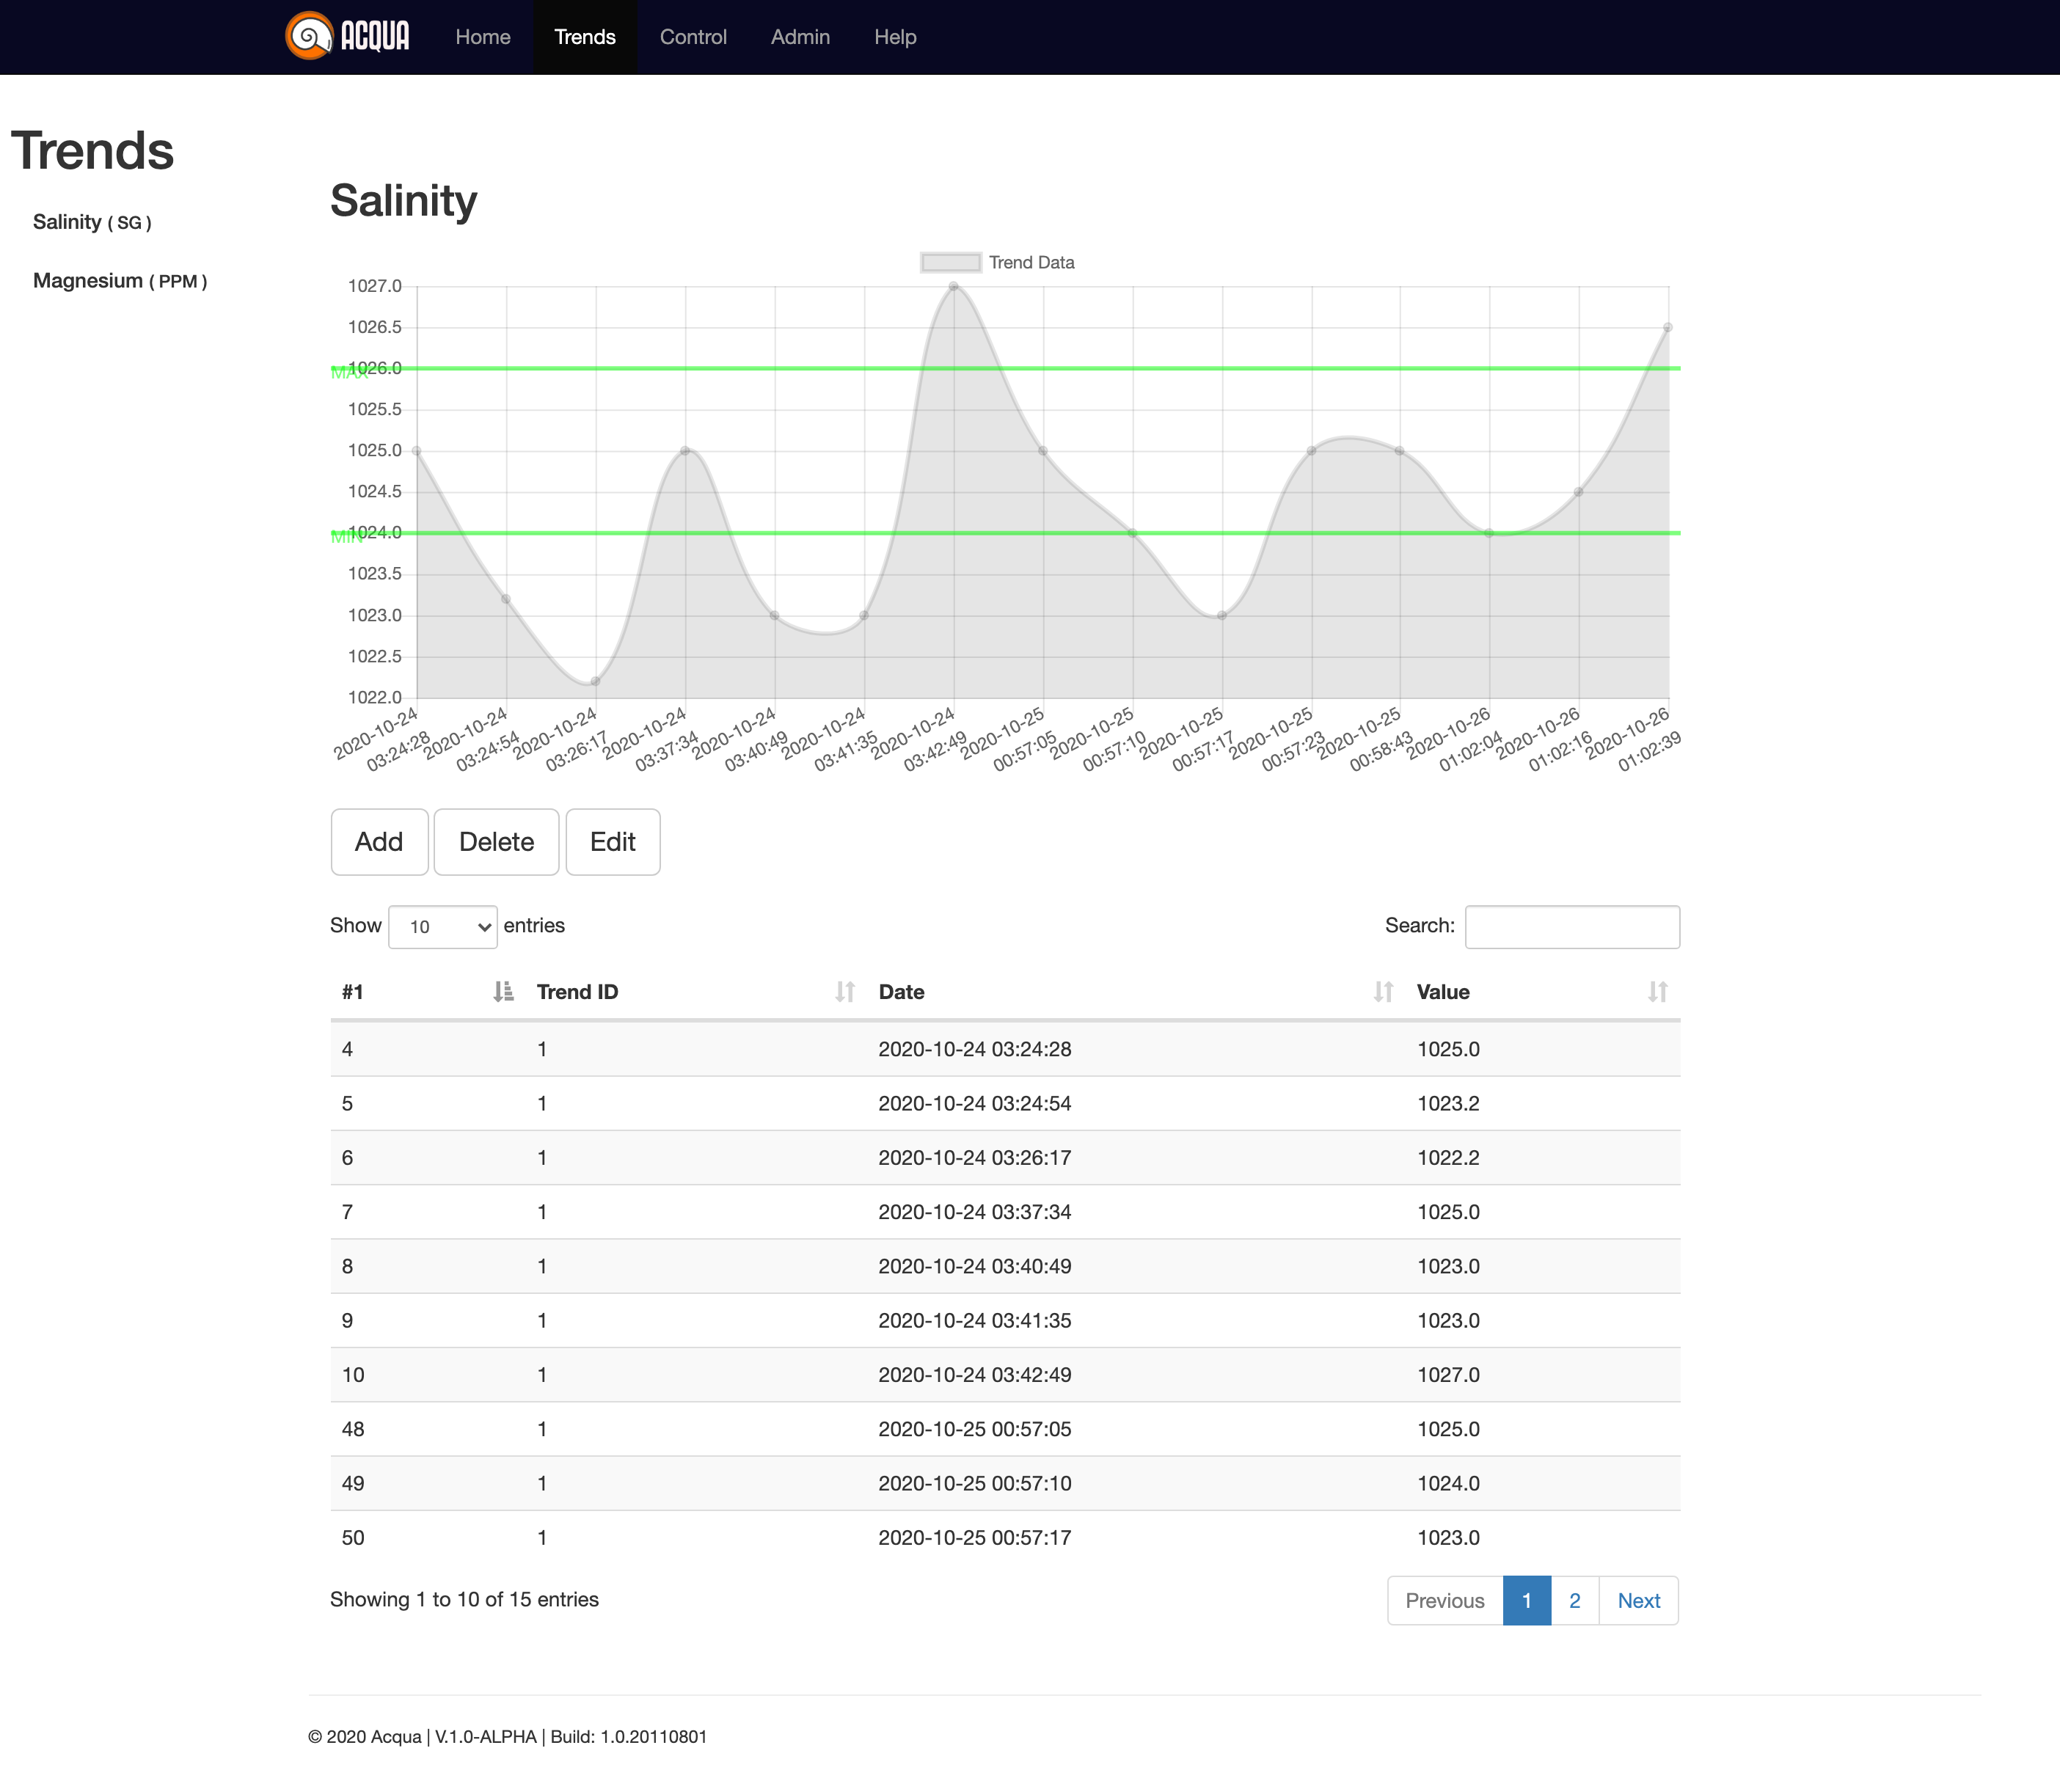
Task: Open the Home menu item
Action: tap(483, 37)
